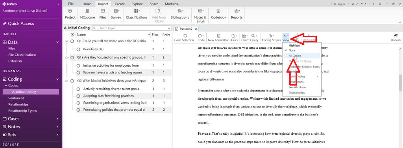Toggle circle for Inclusive activities for employees
Image resolution: width=403 pixels, height=148 pixels.
(78, 66)
